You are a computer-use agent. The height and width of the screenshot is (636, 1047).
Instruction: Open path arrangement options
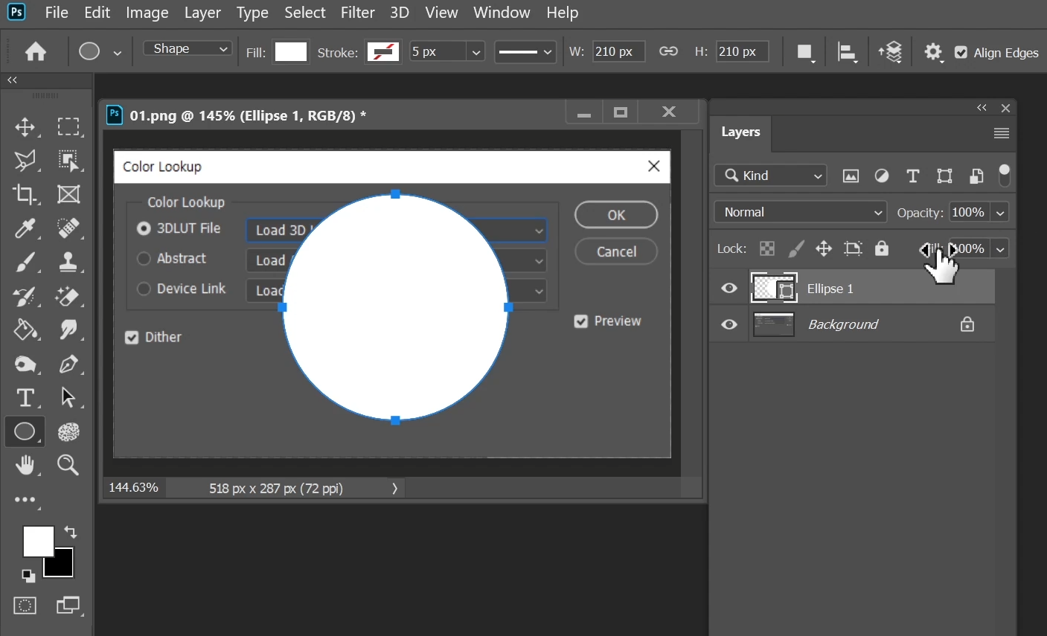click(x=890, y=52)
